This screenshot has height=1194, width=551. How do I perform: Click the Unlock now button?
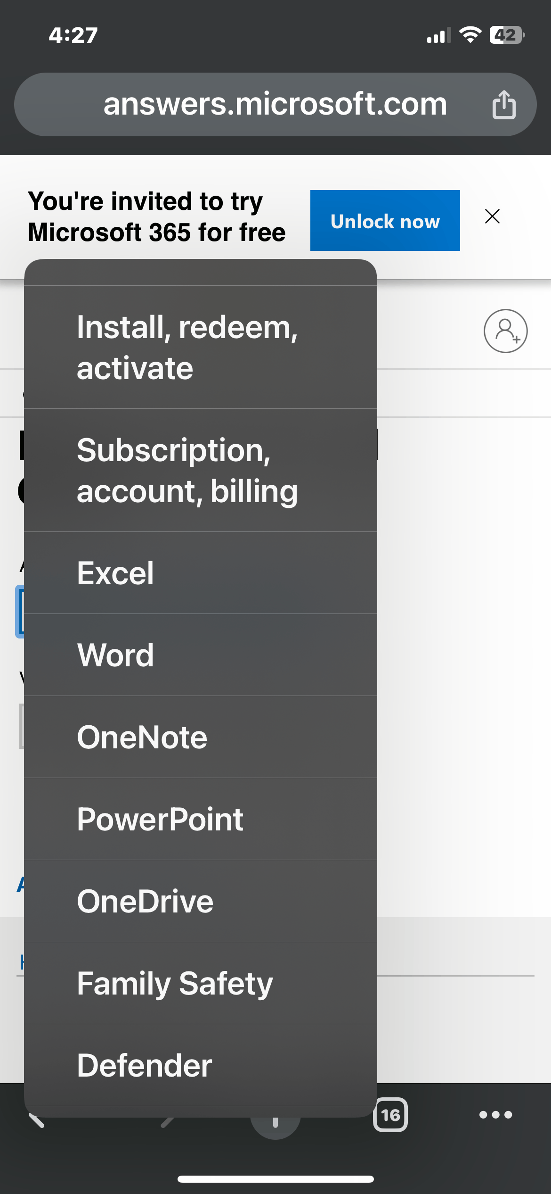point(385,220)
